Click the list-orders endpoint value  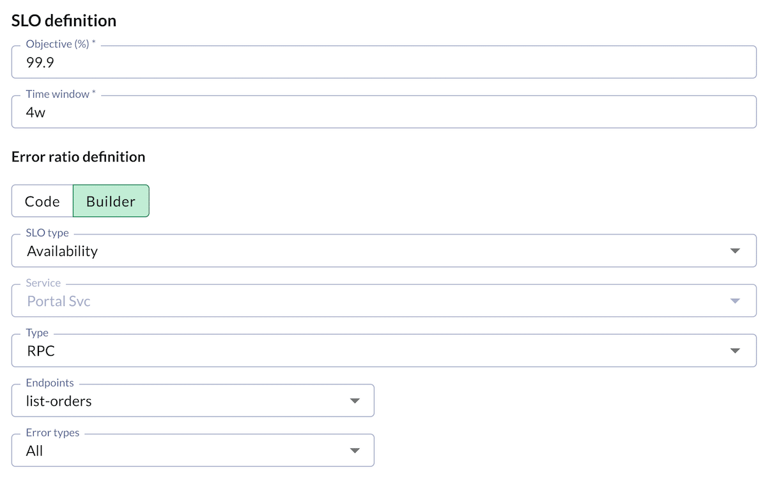[x=58, y=400]
